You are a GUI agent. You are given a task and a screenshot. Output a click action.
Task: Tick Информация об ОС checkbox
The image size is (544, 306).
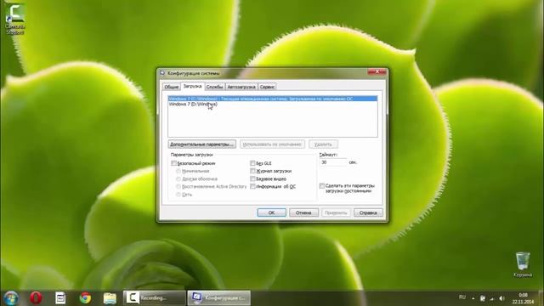coord(252,187)
